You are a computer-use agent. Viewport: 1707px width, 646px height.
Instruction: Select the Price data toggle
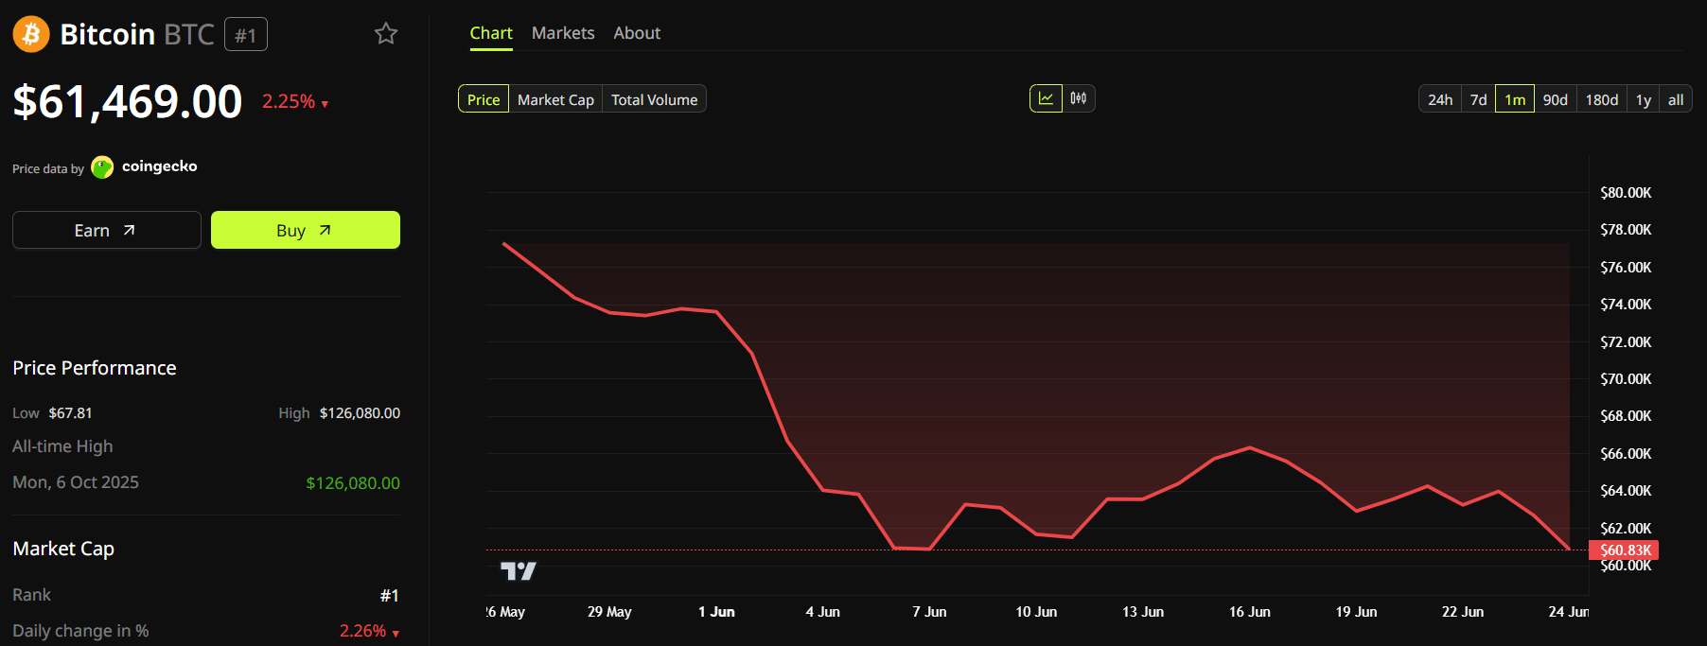[x=484, y=99]
